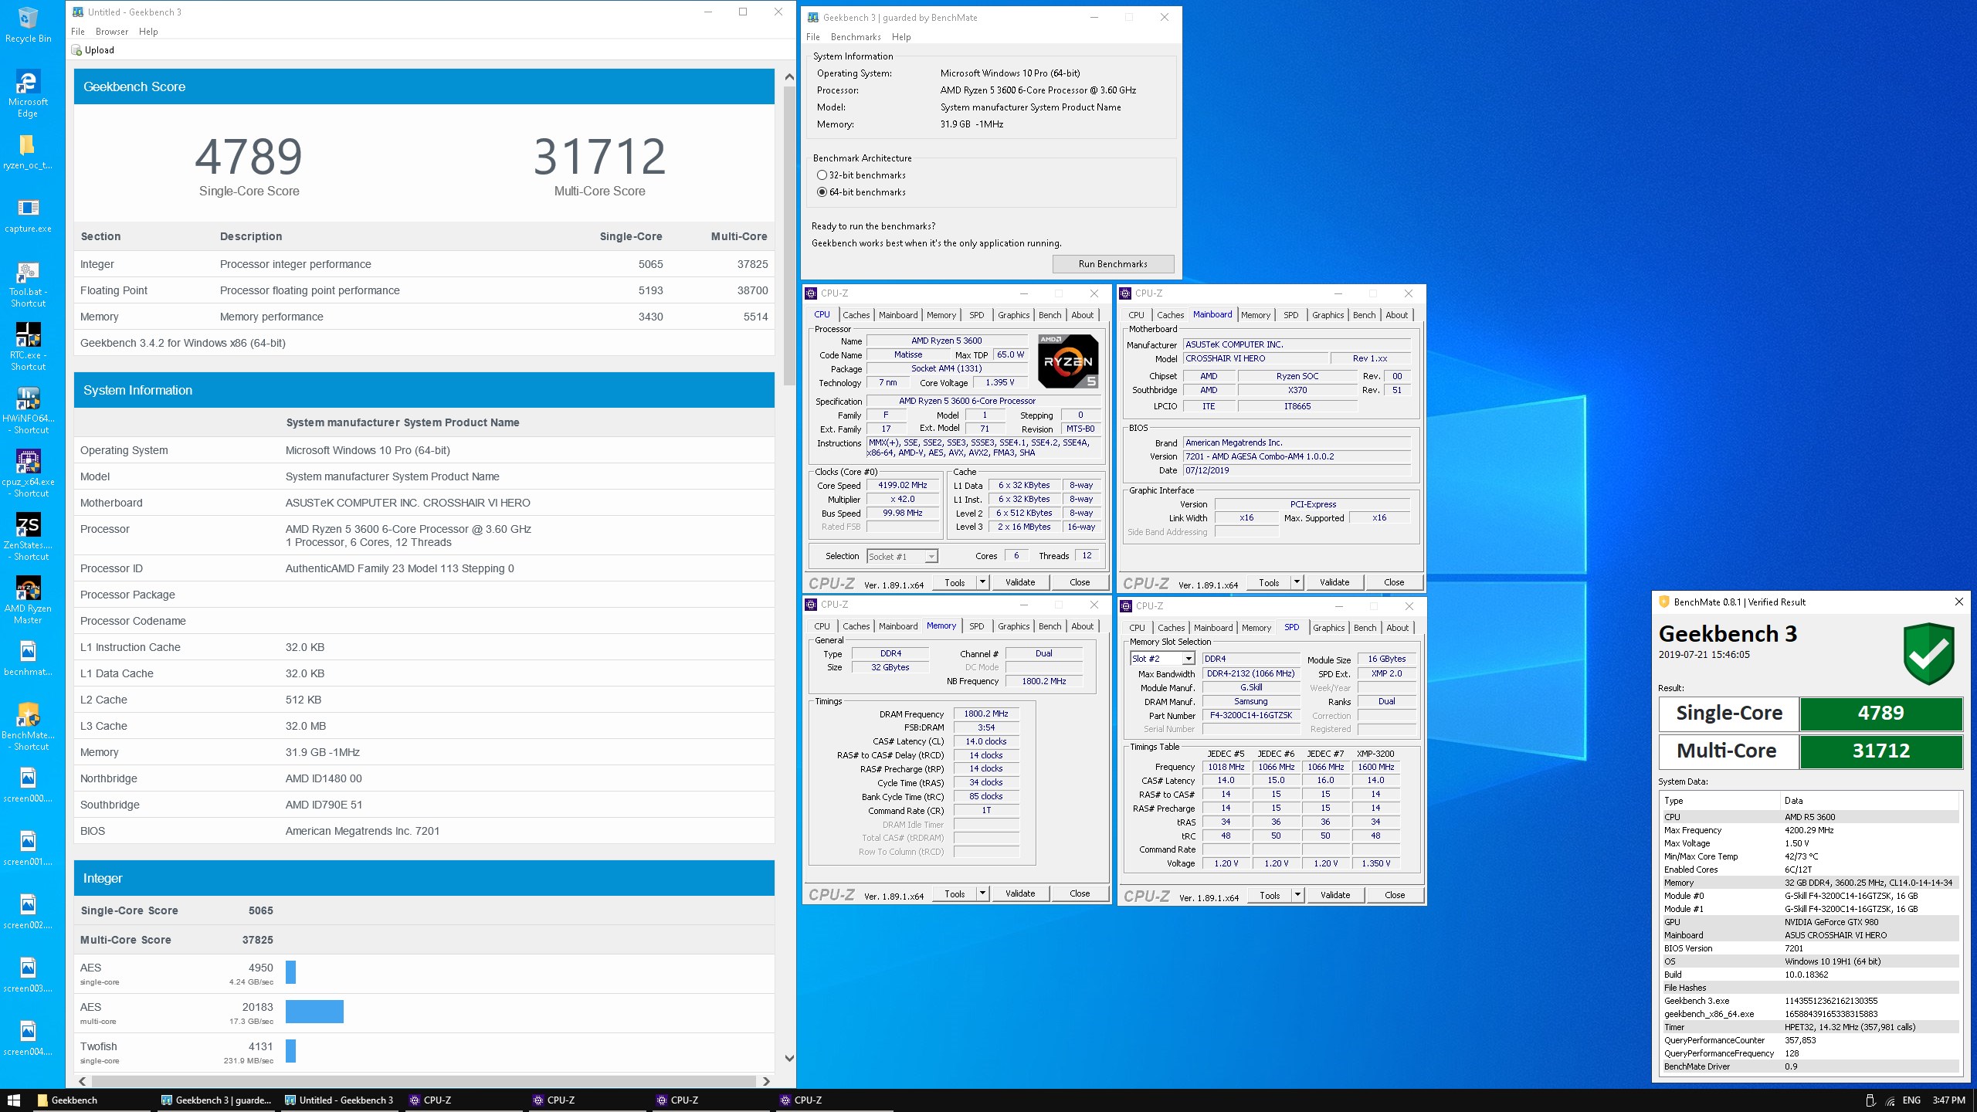Click the BenchMate green verified shield
The width and height of the screenshot is (1977, 1112).
1929,653
